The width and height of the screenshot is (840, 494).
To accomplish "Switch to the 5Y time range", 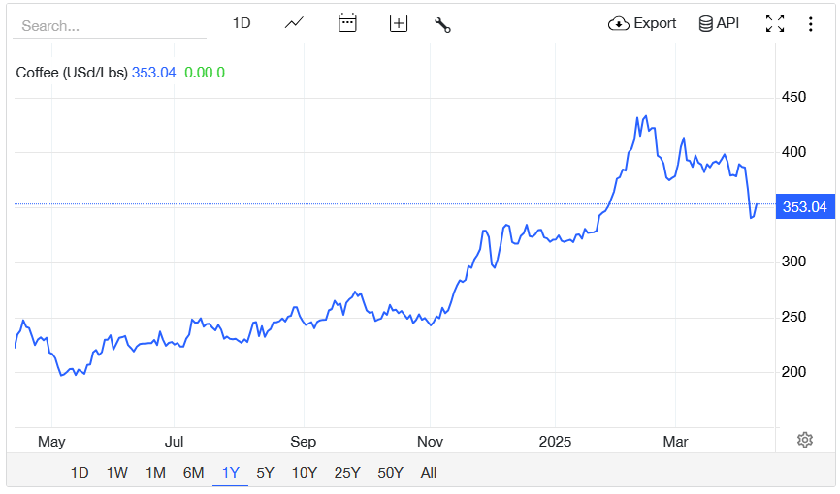I will tap(265, 473).
